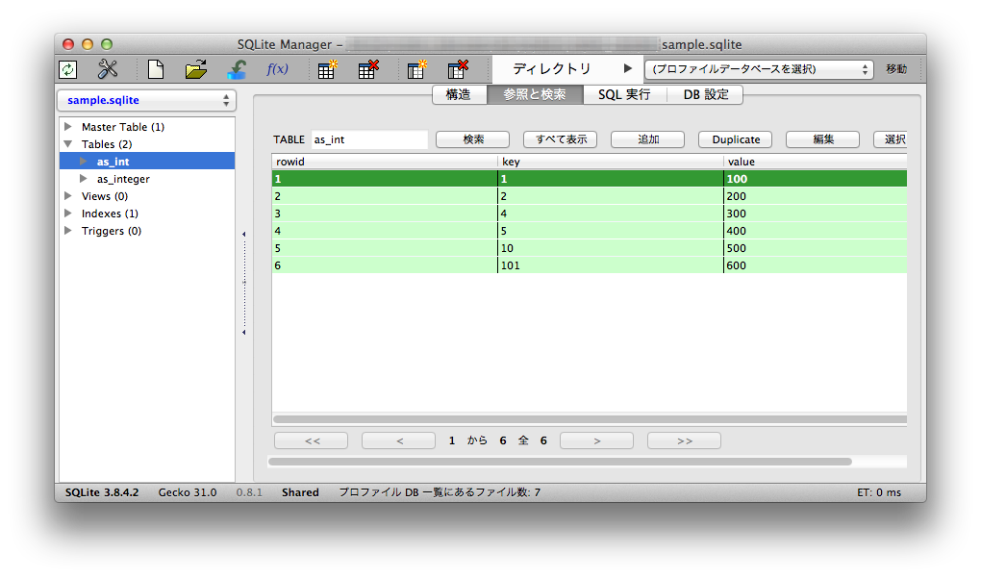
Task: Switch to the 構造 tab
Action: [x=459, y=94]
